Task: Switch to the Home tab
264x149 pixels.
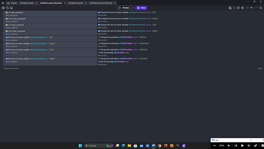Action: 12,3
